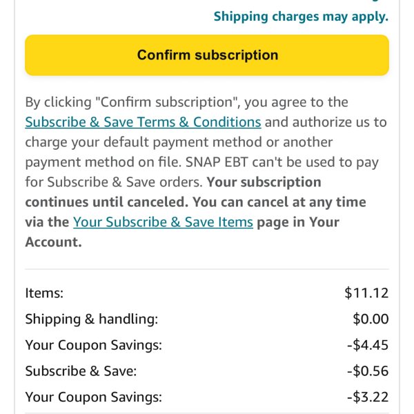Image resolution: width=414 pixels, height=414 pixels.
Task: Click the yellow Confirm subscription button
Action: click(x=207, y=55)
